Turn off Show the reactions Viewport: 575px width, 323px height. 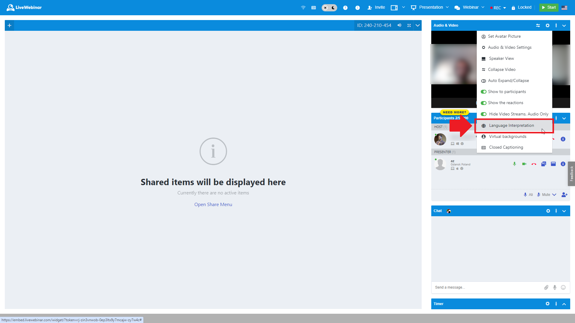click(x=484, y=103)
